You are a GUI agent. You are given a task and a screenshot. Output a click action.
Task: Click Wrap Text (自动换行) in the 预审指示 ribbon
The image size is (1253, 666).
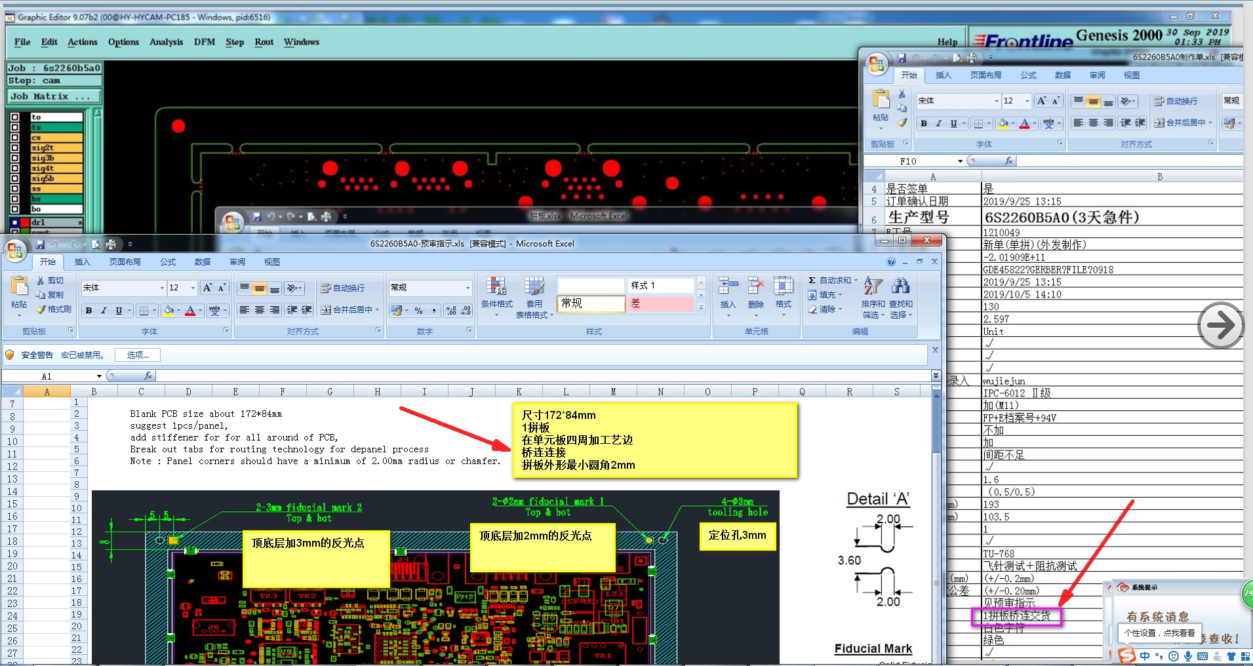[x=343, y=288]
